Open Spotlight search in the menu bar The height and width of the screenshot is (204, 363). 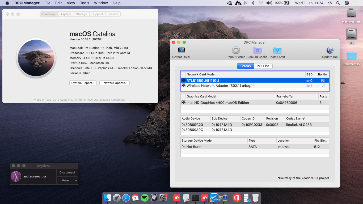tap(338, 3)
